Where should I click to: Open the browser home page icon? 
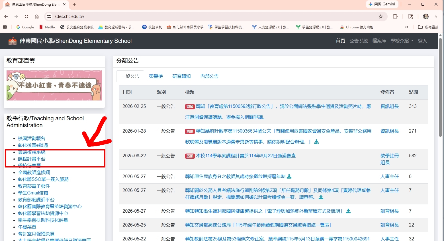(37, 16)
